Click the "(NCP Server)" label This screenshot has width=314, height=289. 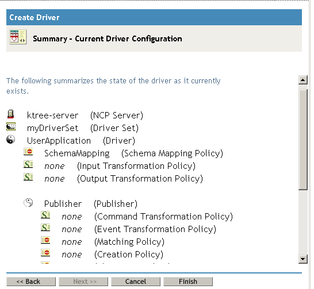point(117,115)
